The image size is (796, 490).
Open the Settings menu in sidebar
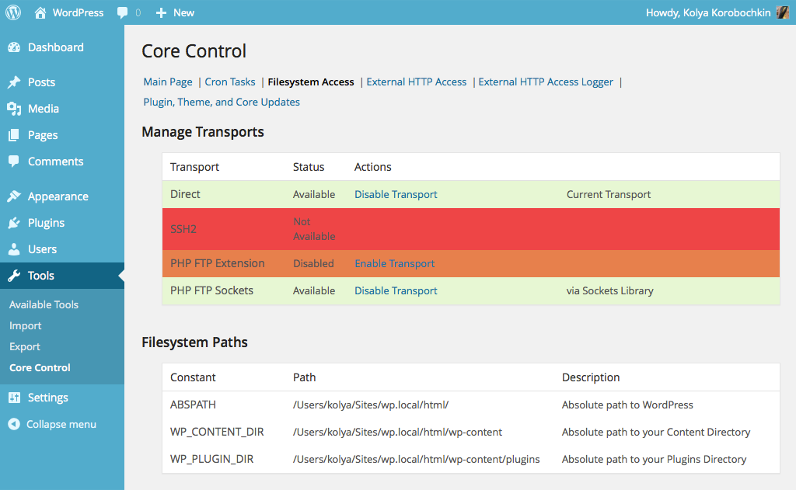pos(47,398)
